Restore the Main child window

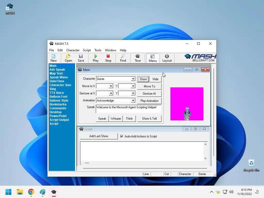(196, 70)
